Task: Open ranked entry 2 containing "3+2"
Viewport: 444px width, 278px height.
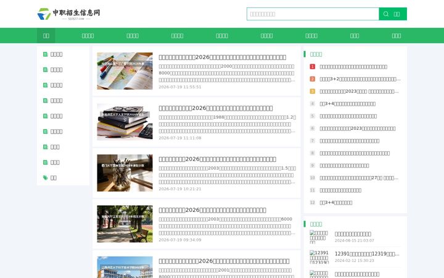Action: pyautogui.click(x=360, y=79)
